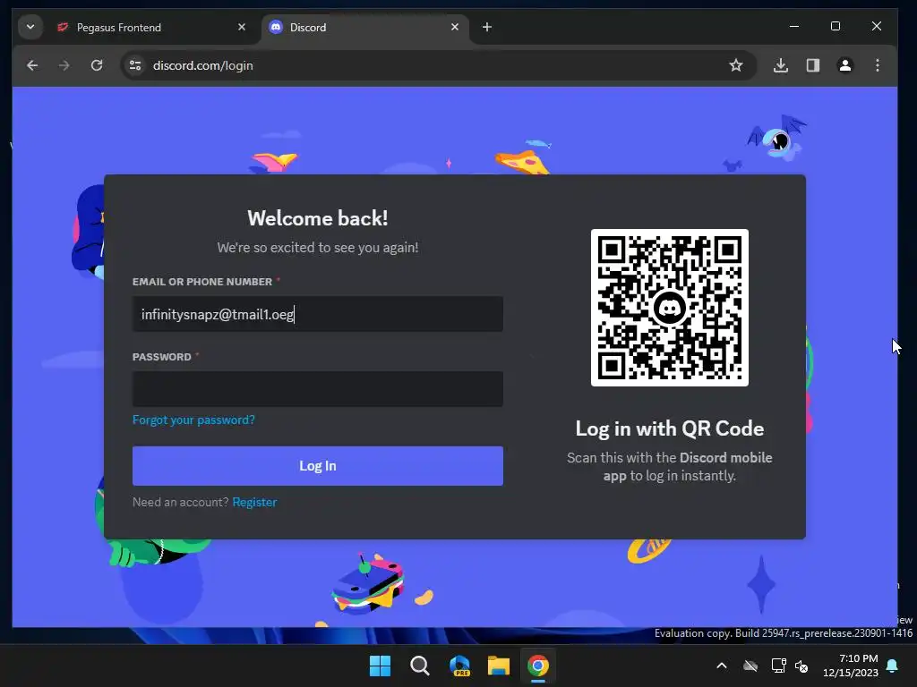
Task: Minimize the Chrome window
Action: tap(794, 26)
